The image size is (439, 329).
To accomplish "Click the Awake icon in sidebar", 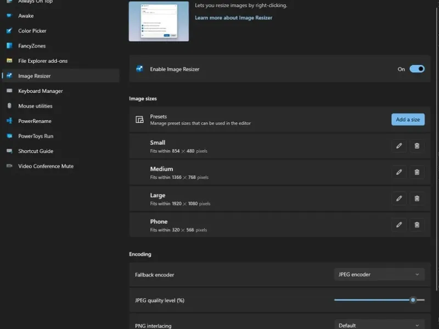I will [x=9, y=16].
